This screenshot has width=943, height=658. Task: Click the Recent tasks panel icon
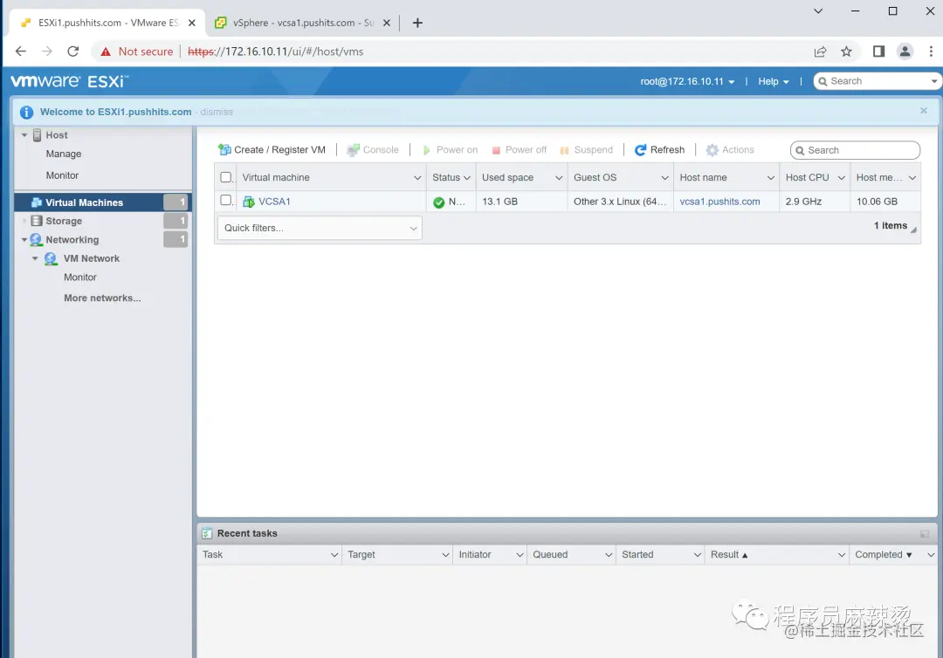[207, 533]
